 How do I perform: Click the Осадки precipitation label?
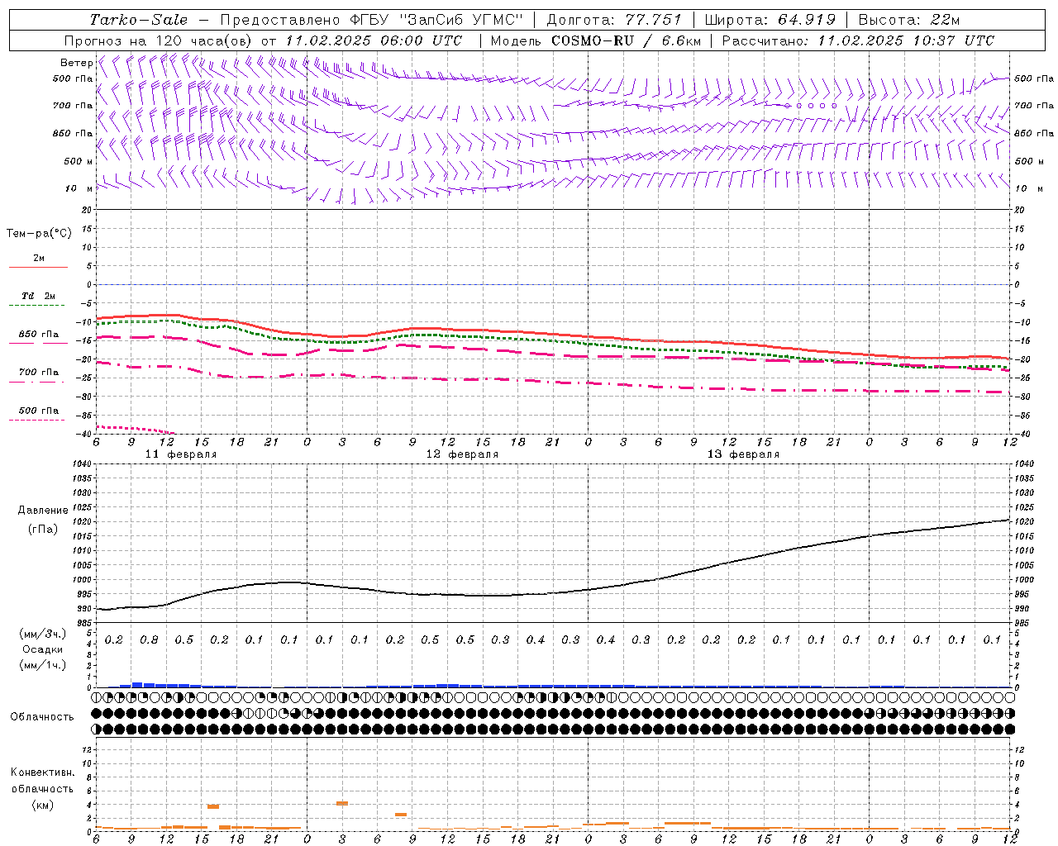tap(42, 649)
